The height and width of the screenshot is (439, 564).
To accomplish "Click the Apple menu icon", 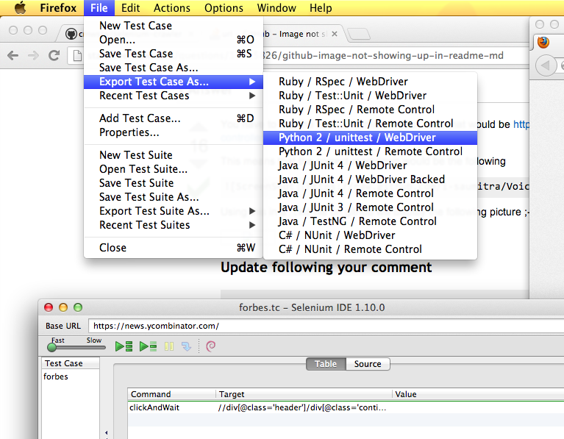I will pyautogui.click(x=20, y=7).
